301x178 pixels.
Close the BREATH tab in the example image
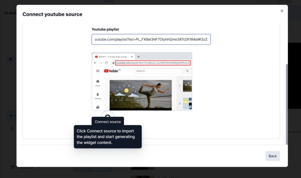pos(132,56)
